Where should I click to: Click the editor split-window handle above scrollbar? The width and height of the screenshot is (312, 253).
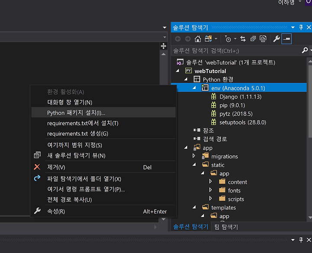(x=163, y=46)
